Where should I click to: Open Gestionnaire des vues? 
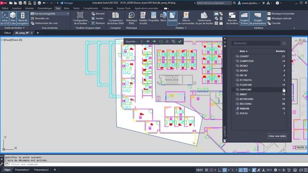(x=44, y=23)
